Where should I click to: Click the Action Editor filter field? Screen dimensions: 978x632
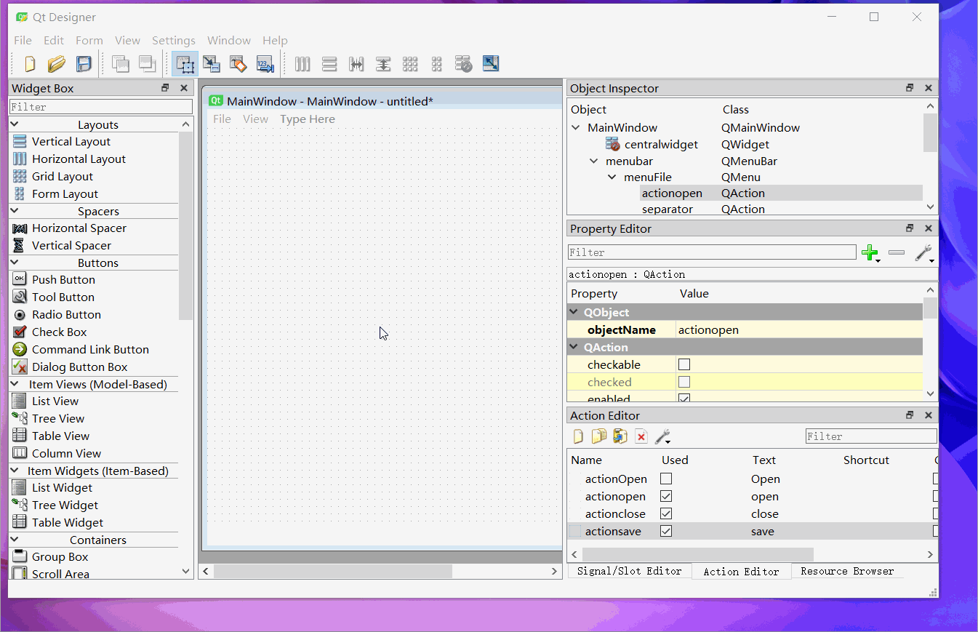pos(871,436)
